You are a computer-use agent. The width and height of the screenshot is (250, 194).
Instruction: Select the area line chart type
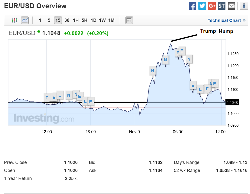25,20
